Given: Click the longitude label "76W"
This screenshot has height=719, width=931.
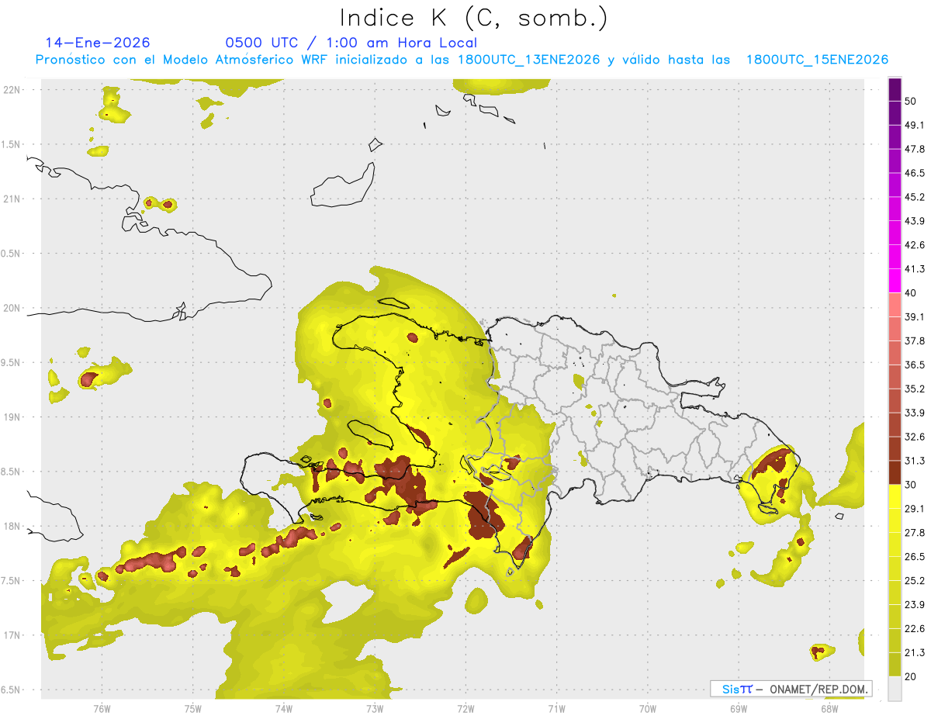Looking at the screenshot, I should 102,709.
